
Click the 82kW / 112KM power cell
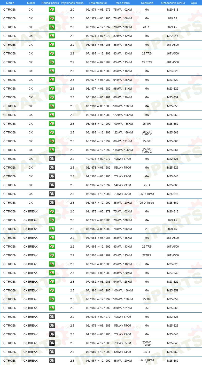(122, 36)
